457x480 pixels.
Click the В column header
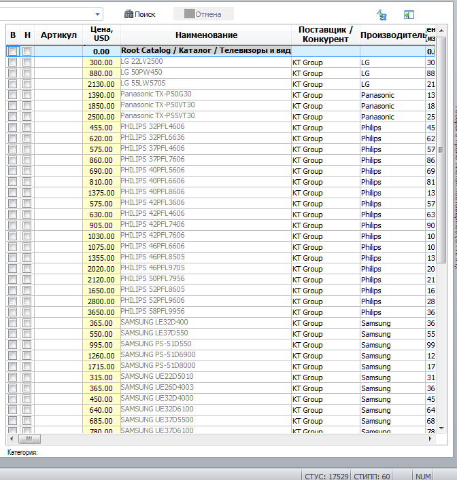pyautogui.click(x=13, y=35)
